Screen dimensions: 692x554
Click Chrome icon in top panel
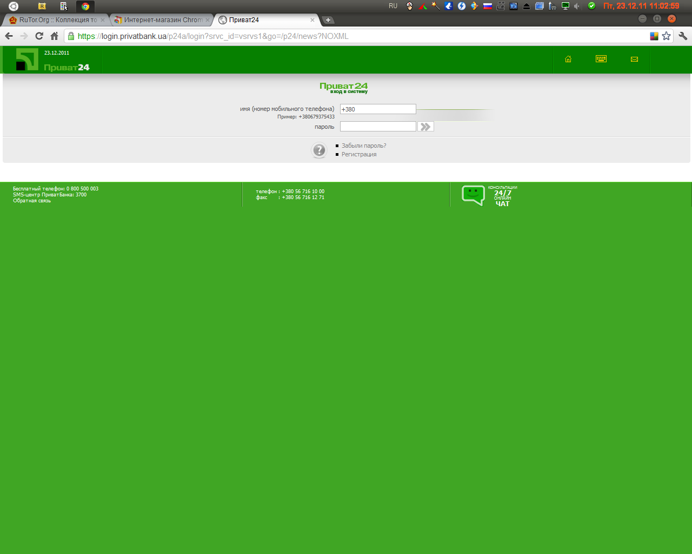click(x=85, y=6)
